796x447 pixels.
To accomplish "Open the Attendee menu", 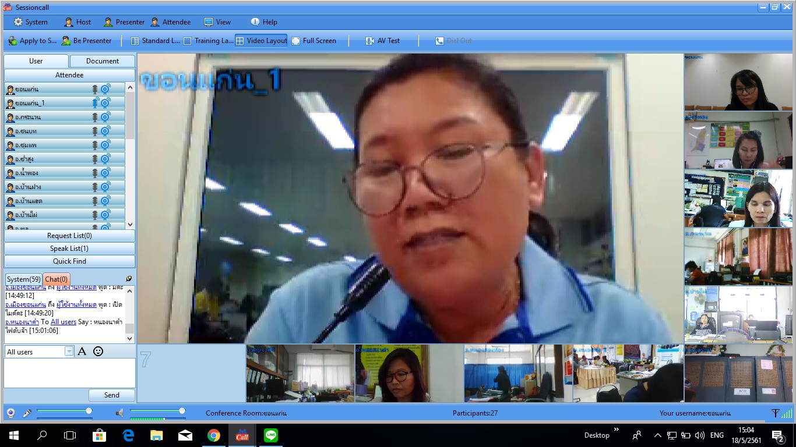I will [171, 22].
